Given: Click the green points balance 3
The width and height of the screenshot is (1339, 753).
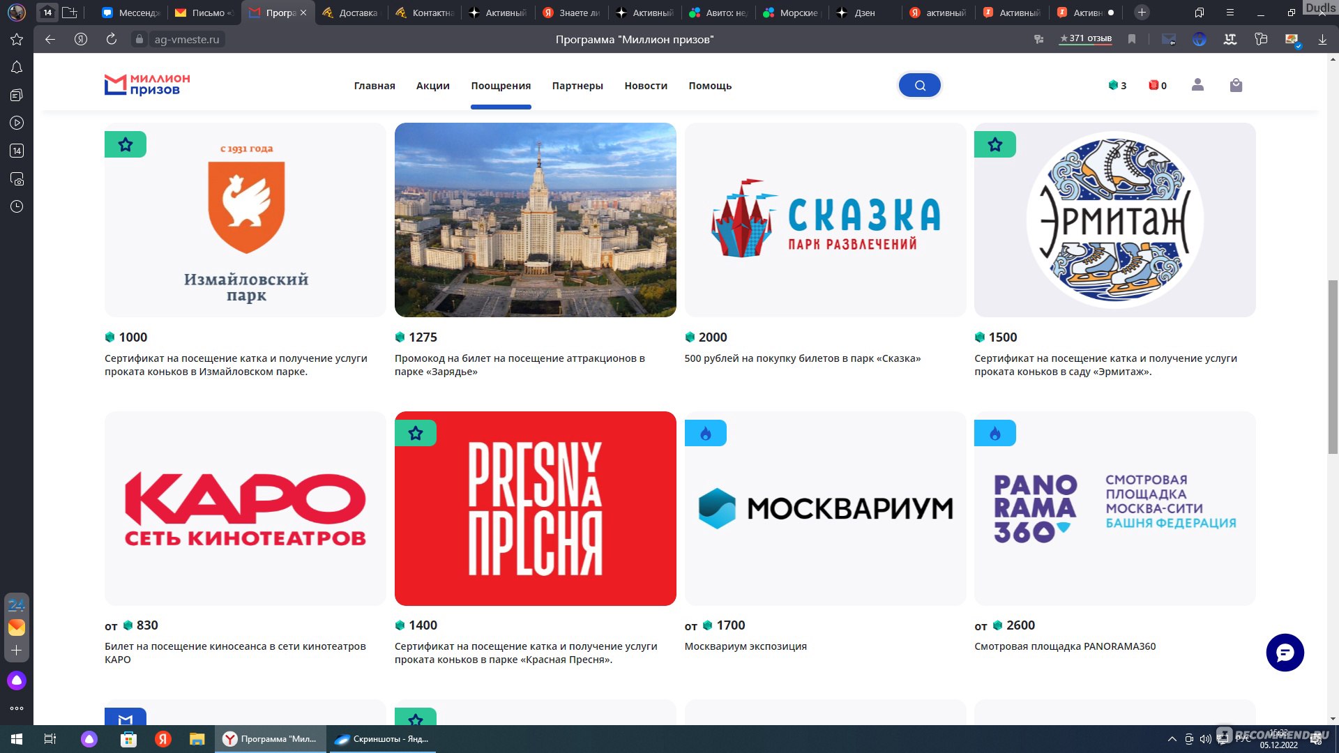Looking at the screenshot, I should (x=1117, y=85).
